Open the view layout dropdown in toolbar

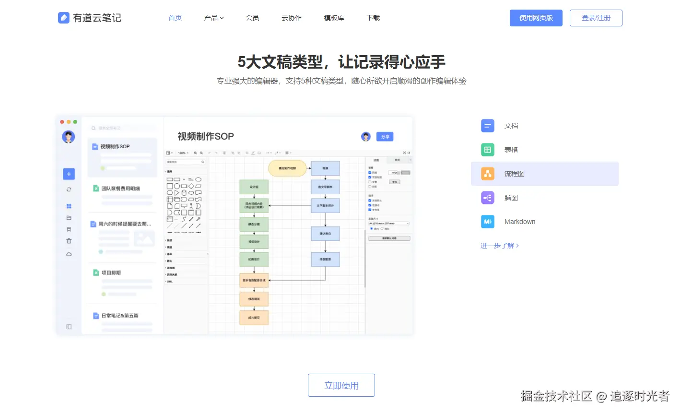pyautogui.click(x=169, y=153)
